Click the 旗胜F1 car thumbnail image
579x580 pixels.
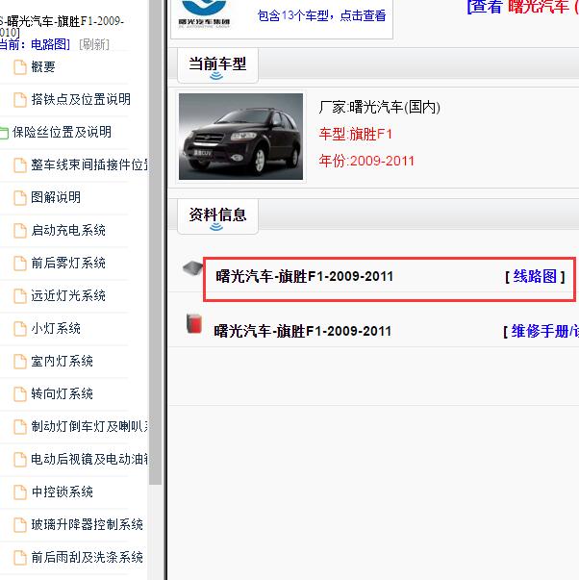(x=240, y=137)
